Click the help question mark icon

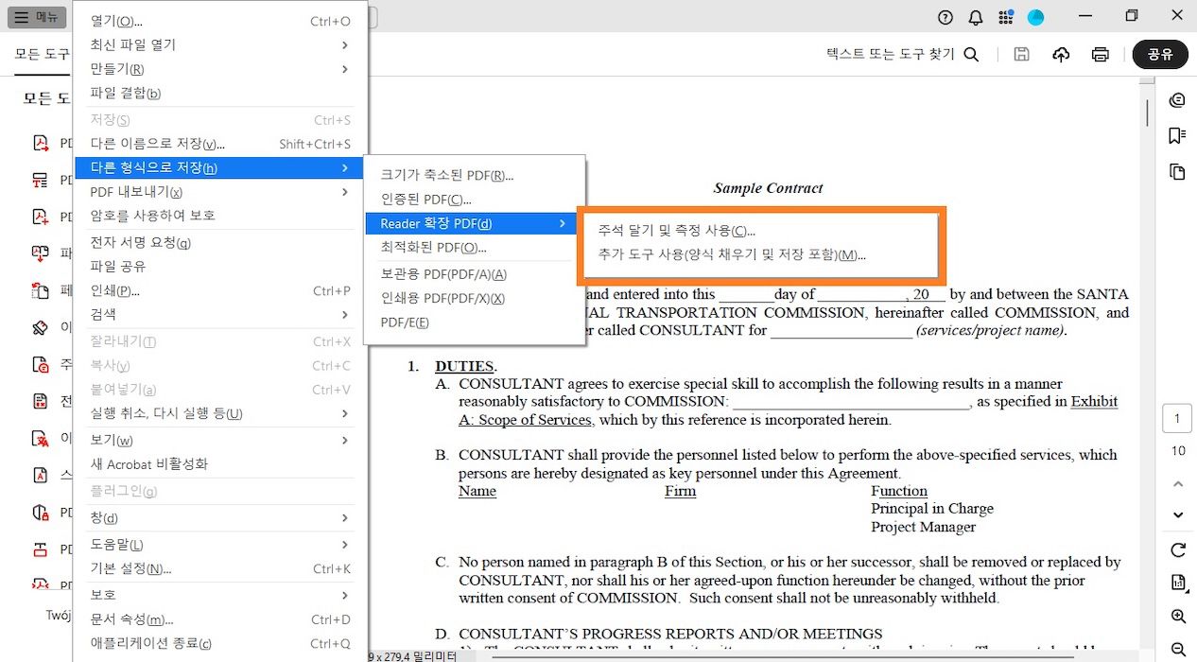click(945, 16)
